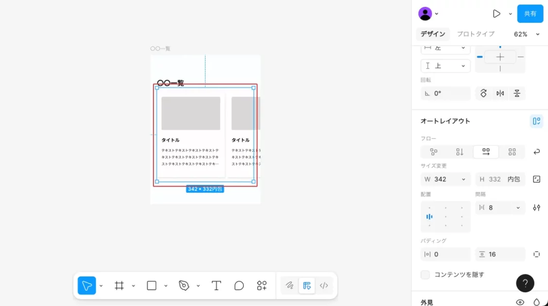The image size is (548, 306).
Task: Expand the width W 342 sizing dropdown
Action: (463, 179)
